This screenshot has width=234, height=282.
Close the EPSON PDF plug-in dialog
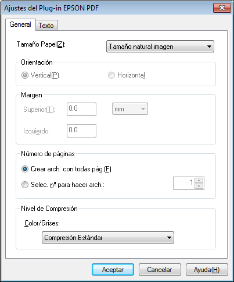point(222,8)
